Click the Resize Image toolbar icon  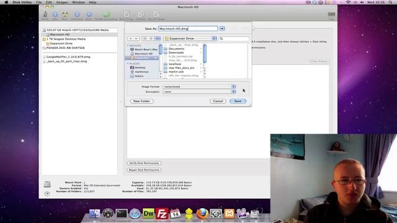pyautogui.click(x=156, y=15)
